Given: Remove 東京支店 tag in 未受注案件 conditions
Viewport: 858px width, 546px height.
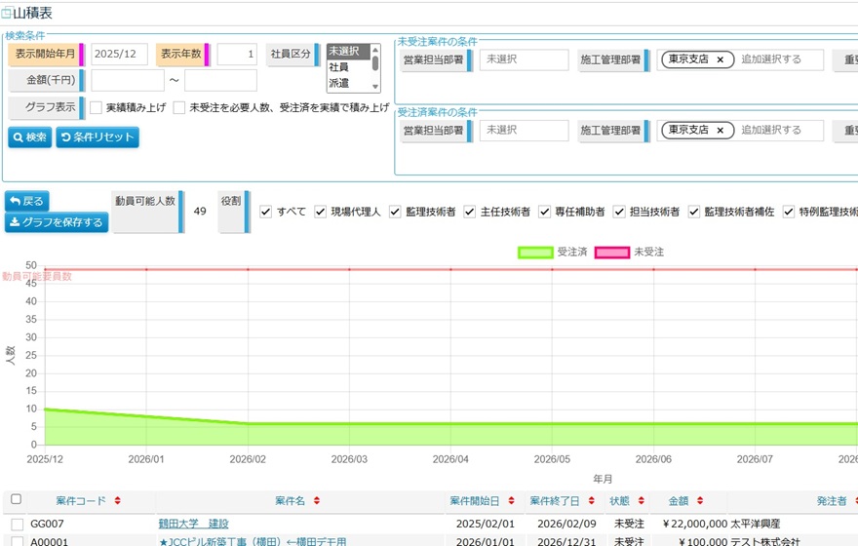Looking at the screenshot, I should (x=720, y=59).
